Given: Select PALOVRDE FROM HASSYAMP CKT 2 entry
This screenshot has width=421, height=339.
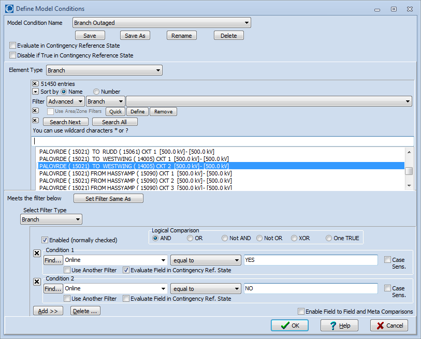Looking at the screenshot, I should tap(135, 181).
